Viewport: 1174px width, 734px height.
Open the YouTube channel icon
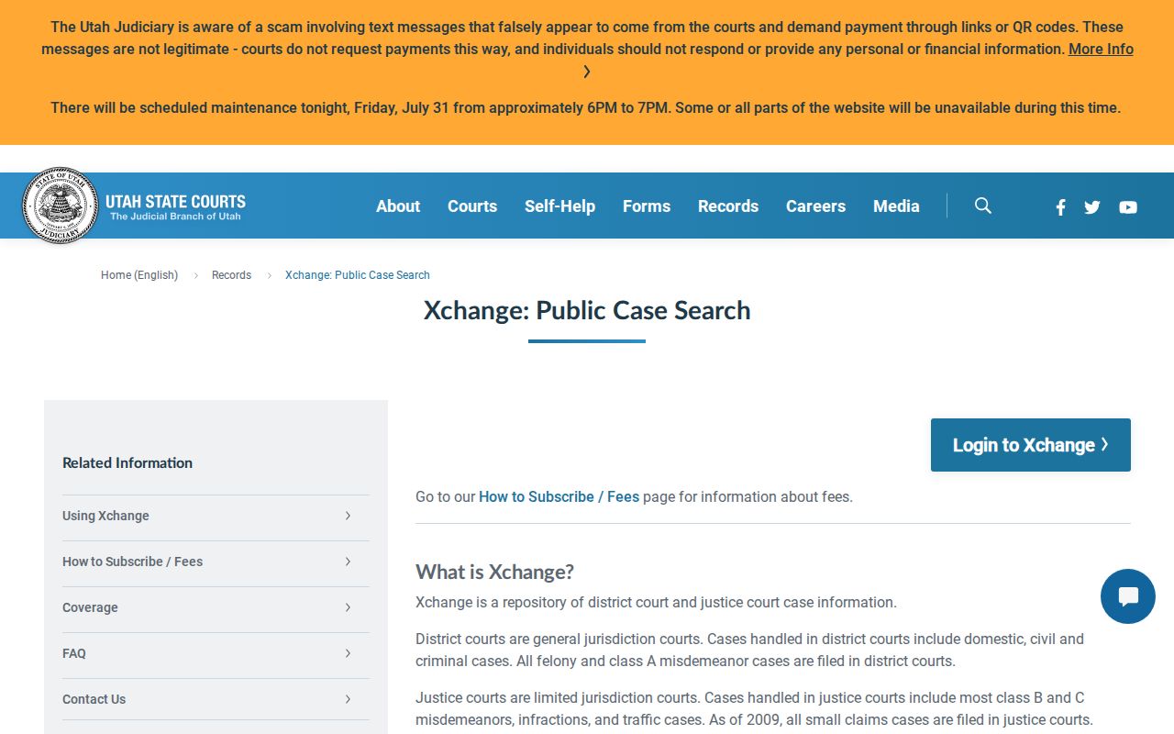tap(1128, 207)
